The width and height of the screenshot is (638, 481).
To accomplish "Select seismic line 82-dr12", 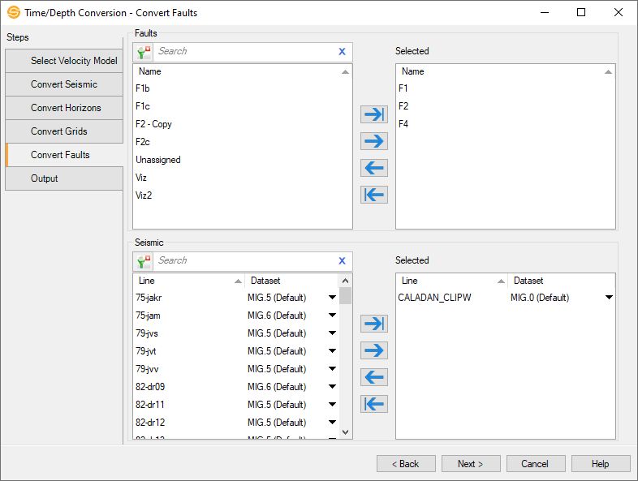I will pos(150,423).
